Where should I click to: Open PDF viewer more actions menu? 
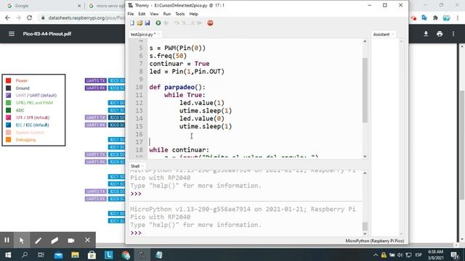coord(453,34)
